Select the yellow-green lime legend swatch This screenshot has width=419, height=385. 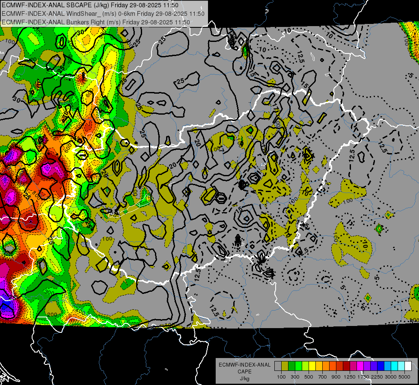point(306,366)
